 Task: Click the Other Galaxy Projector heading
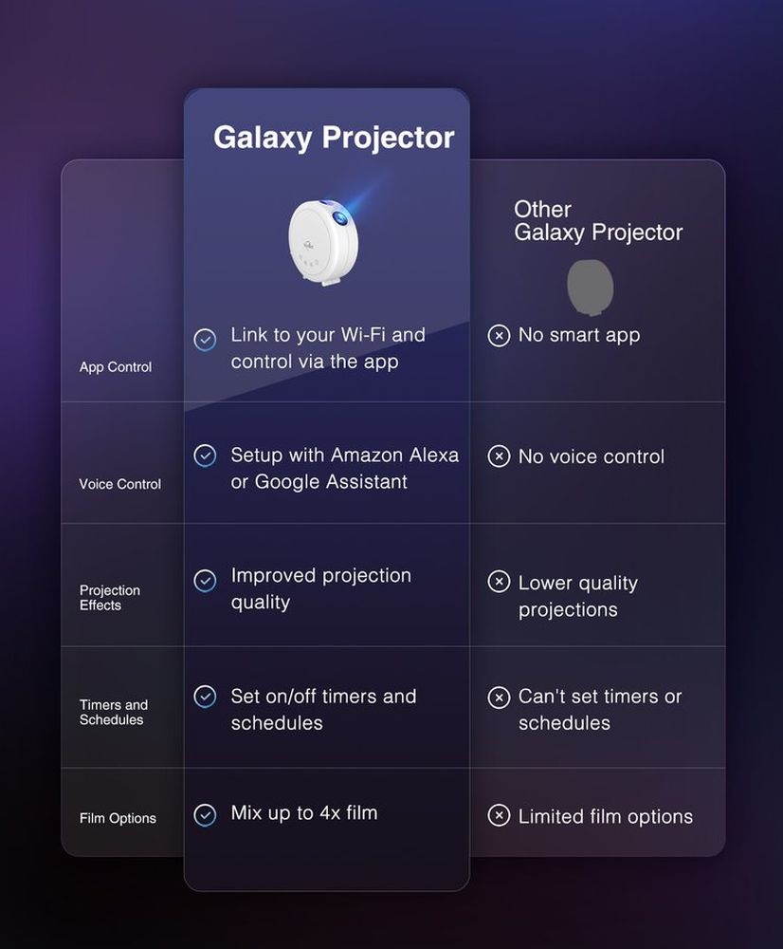tap(598, 221)
